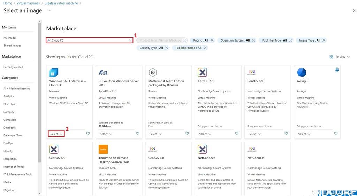Click the Awingu blue logo icon
This screenshot has height=196, width=357.
pos(301,73)
